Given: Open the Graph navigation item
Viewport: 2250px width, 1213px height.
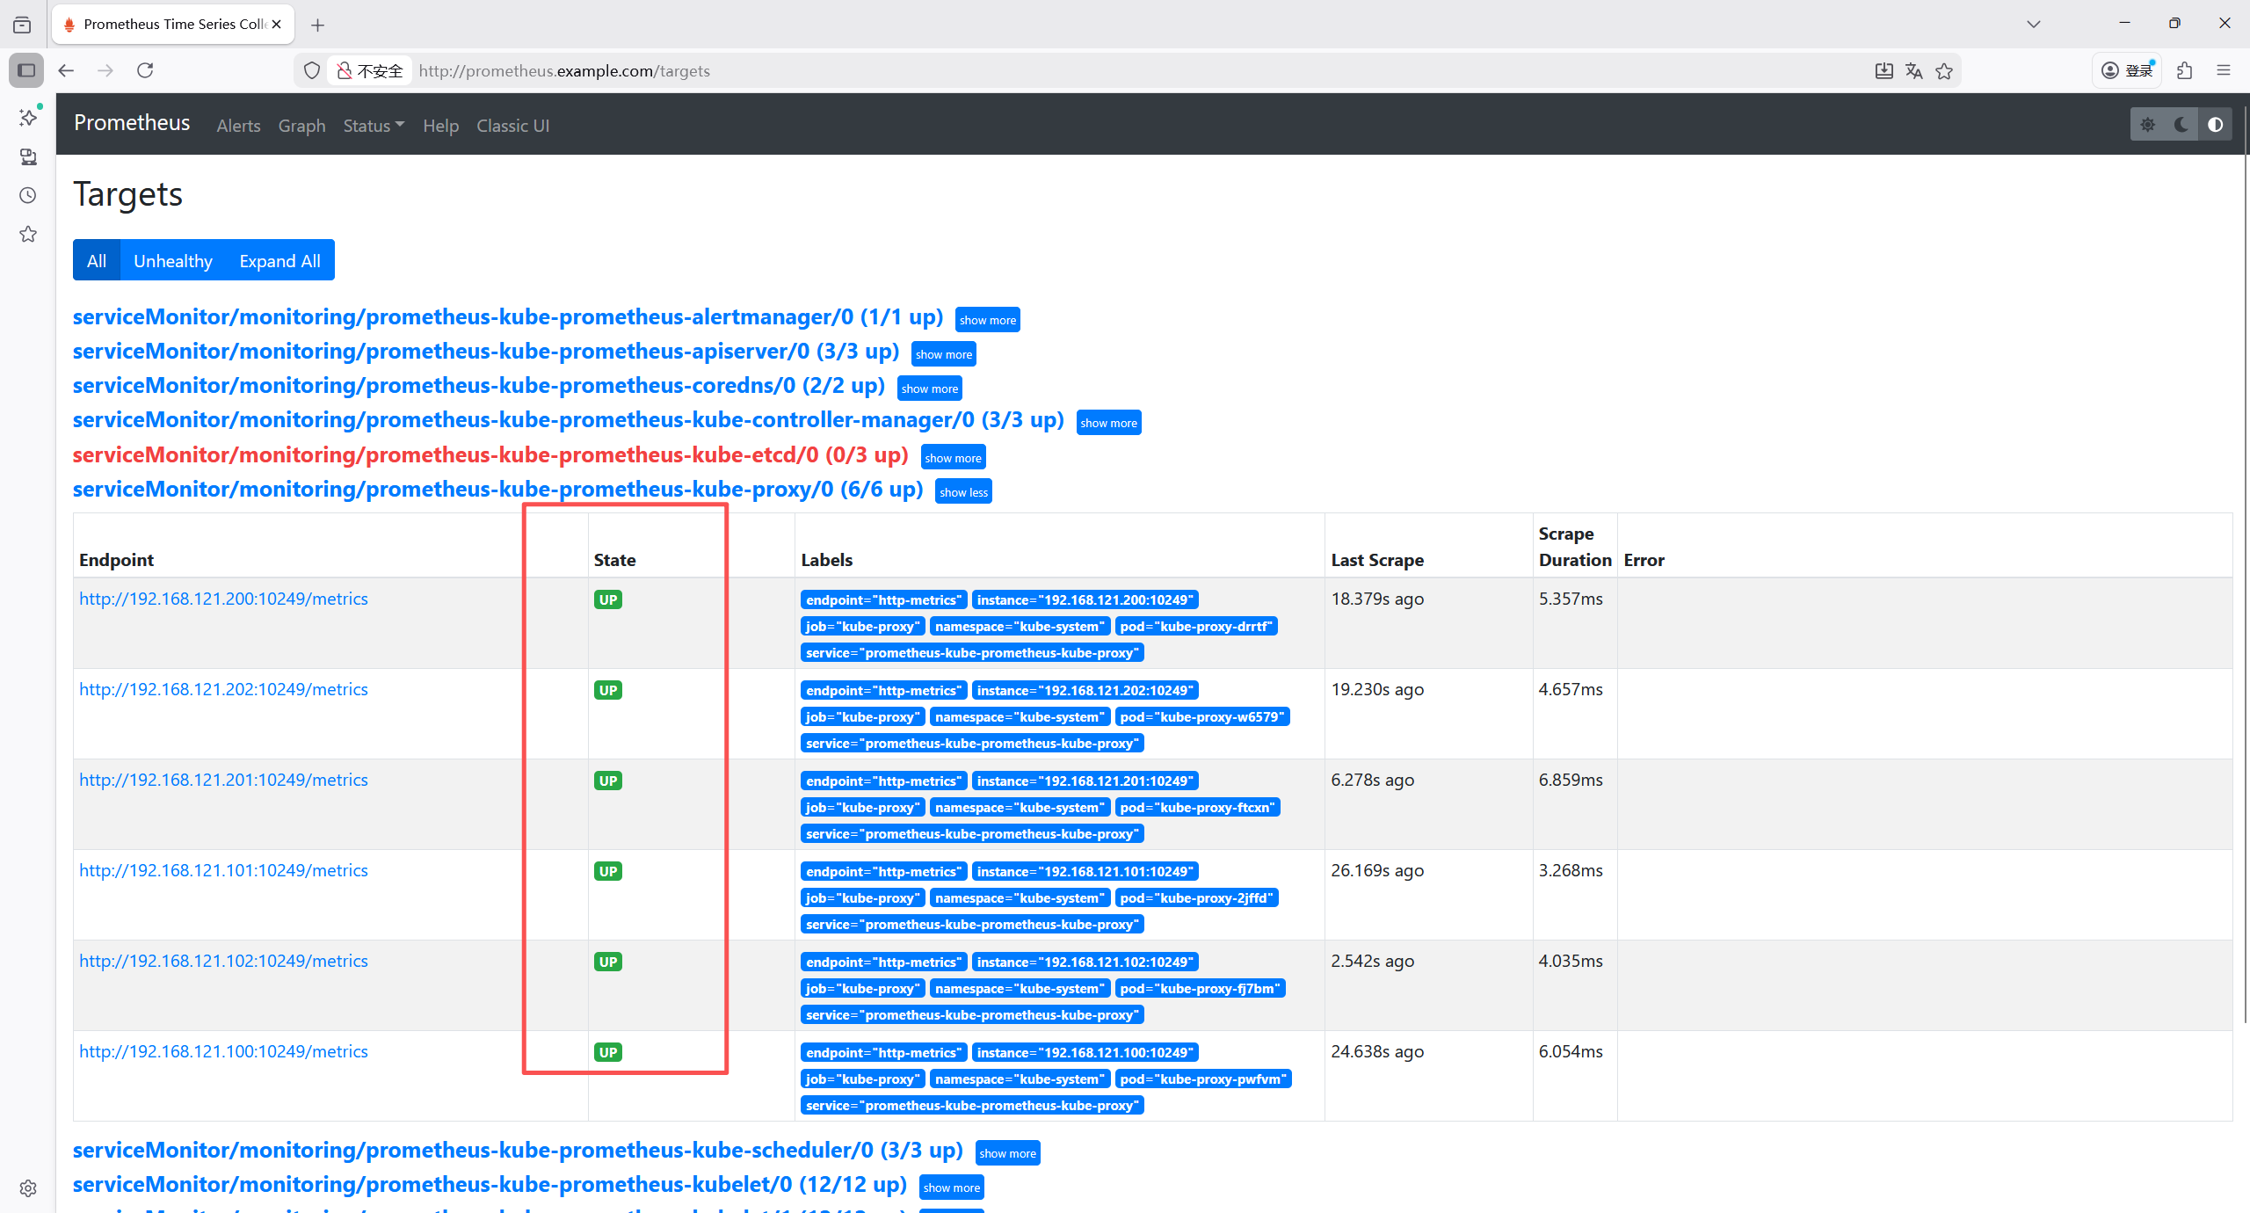Looking at the screenshot, I should 301,126.
